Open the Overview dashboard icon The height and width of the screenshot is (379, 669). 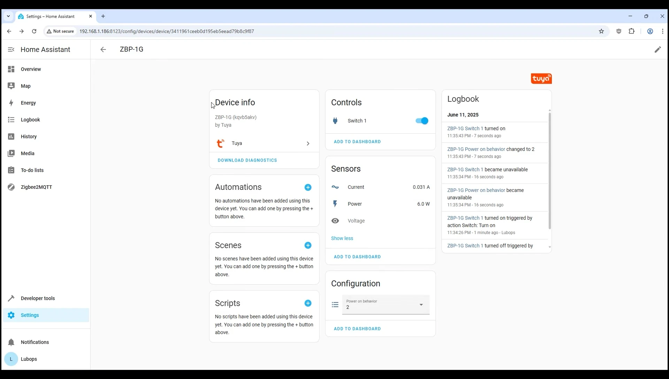[11, 69]
